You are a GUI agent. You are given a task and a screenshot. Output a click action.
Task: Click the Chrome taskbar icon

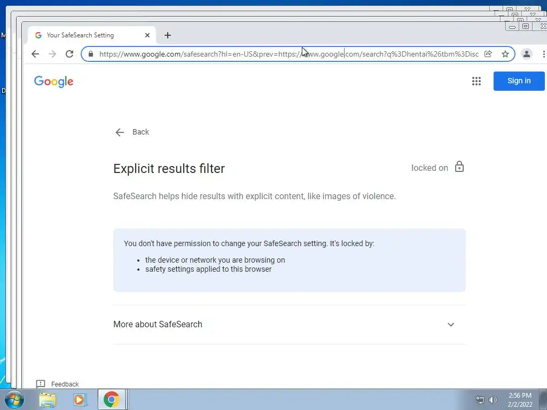pyautogui.click(x=111, y=399)
